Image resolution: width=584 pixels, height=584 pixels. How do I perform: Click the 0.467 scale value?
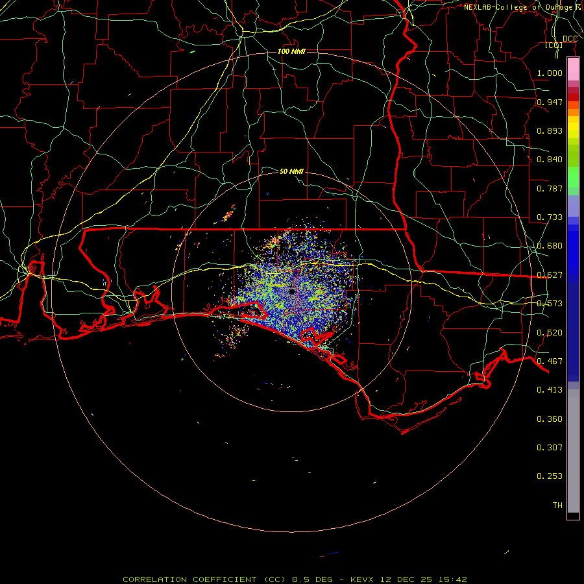550,361
